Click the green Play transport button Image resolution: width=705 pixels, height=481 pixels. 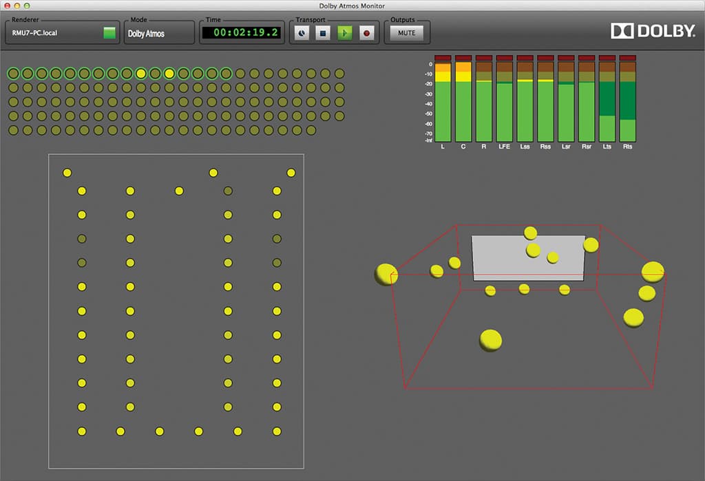tap(345, 33)
